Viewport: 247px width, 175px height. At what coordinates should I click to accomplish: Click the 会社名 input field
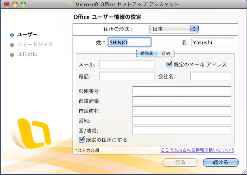tap(211, 76)
